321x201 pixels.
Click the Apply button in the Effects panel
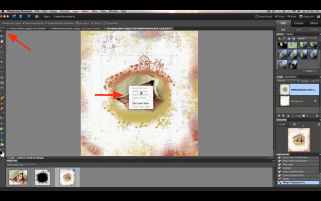309,71
